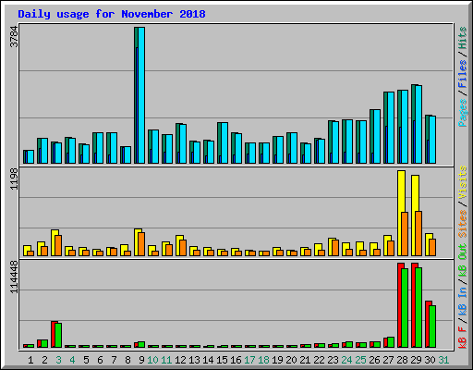Click the 'kB F' legend label
Viewport: 473px width, 370px height.
click(463, 338)
